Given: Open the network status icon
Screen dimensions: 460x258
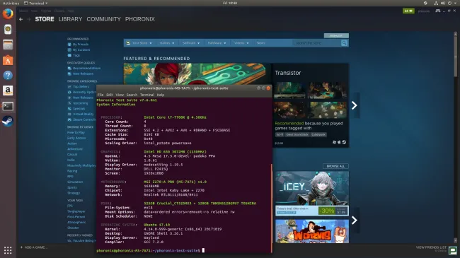Looking at the screenshot, I should click(436, 3).
